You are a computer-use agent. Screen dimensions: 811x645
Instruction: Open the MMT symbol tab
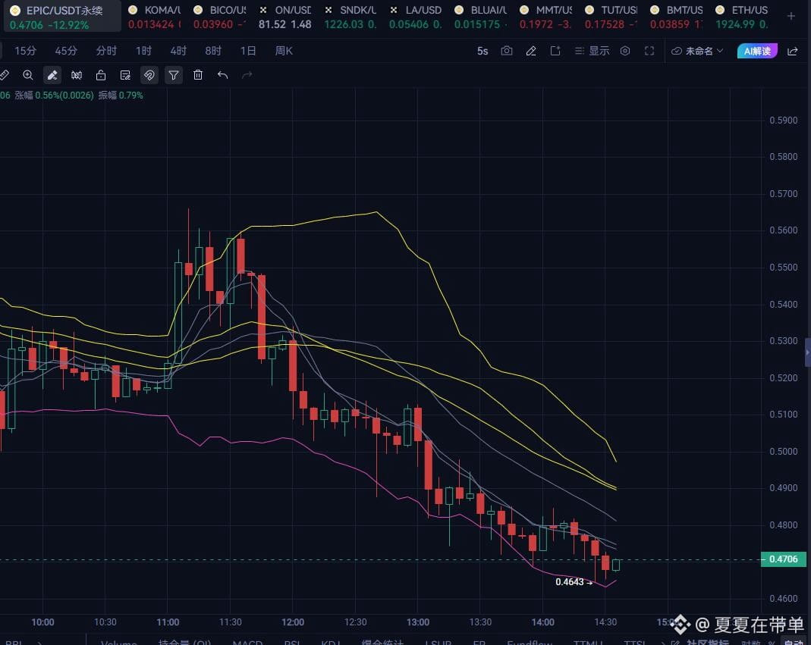coord(545,17)
